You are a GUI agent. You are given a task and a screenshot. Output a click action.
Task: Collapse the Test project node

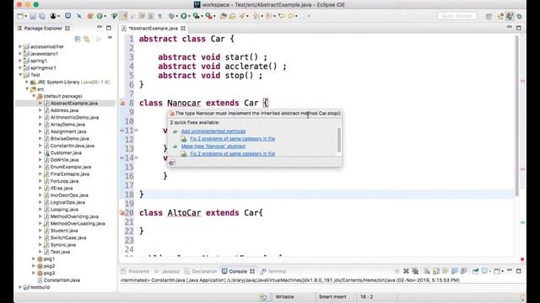click(20, 75)
